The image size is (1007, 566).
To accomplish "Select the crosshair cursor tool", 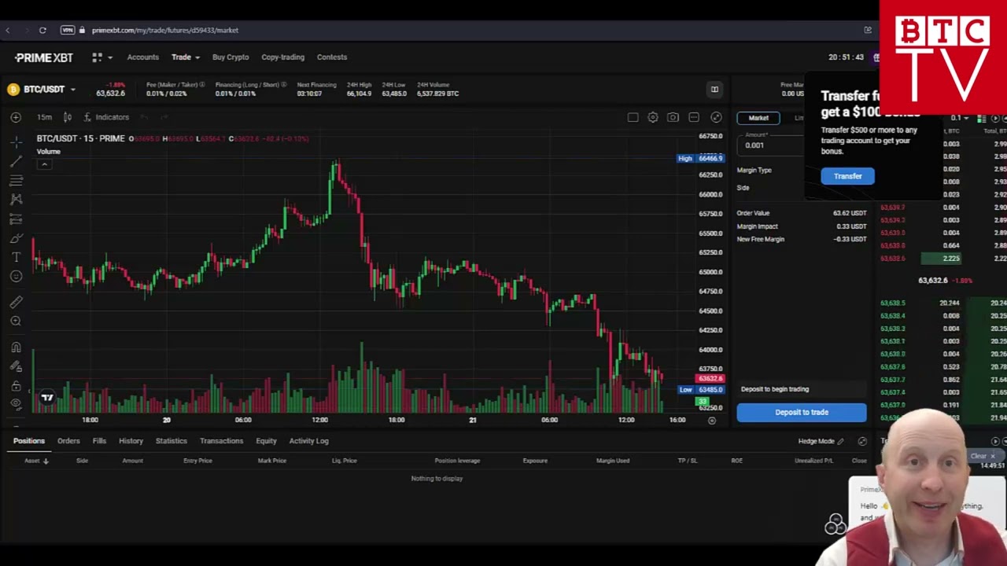I will pyautogui.click(x=16, y=142).
